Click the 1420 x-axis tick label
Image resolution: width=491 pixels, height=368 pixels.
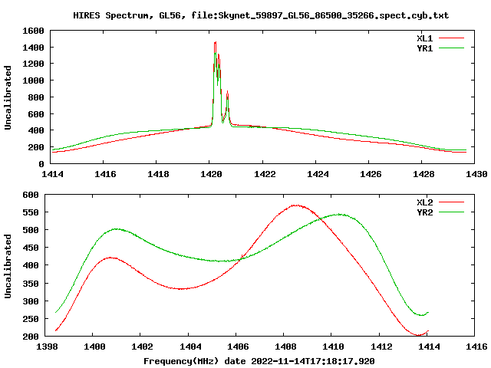tap(211, 174)
